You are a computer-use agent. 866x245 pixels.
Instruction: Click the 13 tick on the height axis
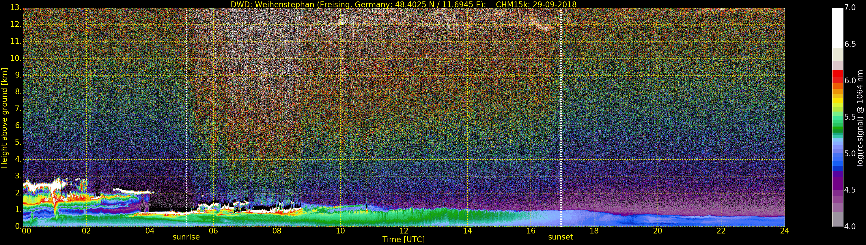pos(15,7)
